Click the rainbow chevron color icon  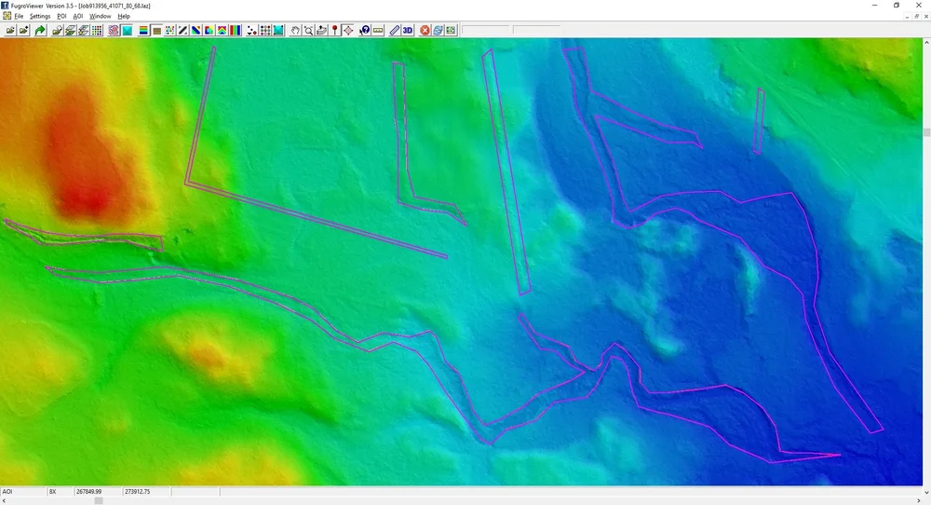coord(222,31)
